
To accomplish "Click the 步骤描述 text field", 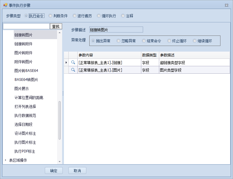I will pyautogui.click(x=116, y=30).
